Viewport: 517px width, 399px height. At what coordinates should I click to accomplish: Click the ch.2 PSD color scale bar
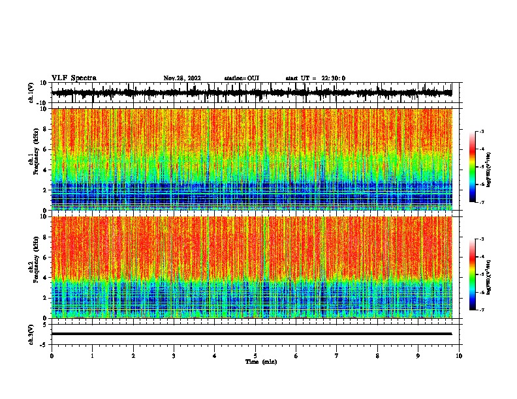point(473,274)
